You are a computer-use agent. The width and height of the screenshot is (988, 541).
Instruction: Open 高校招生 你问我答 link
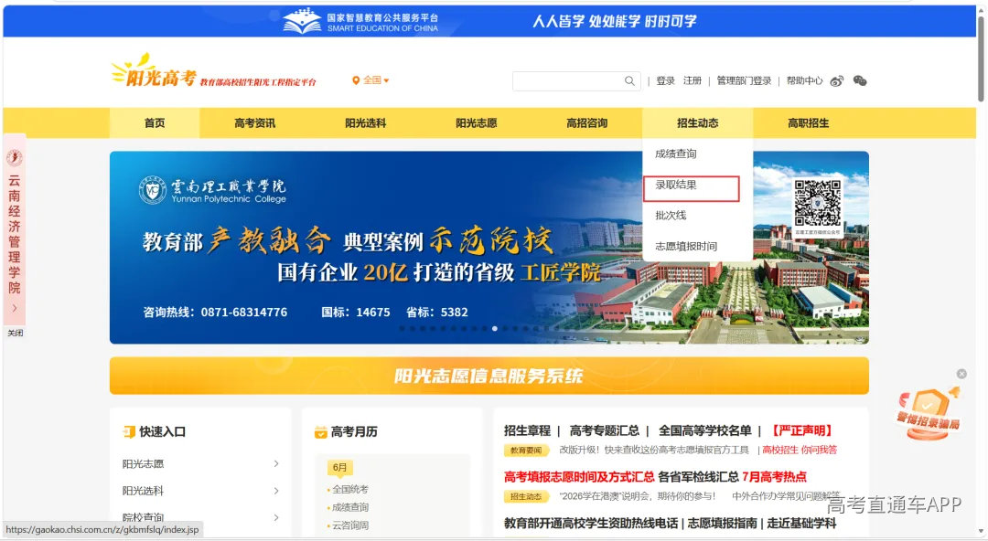(800, 450)
